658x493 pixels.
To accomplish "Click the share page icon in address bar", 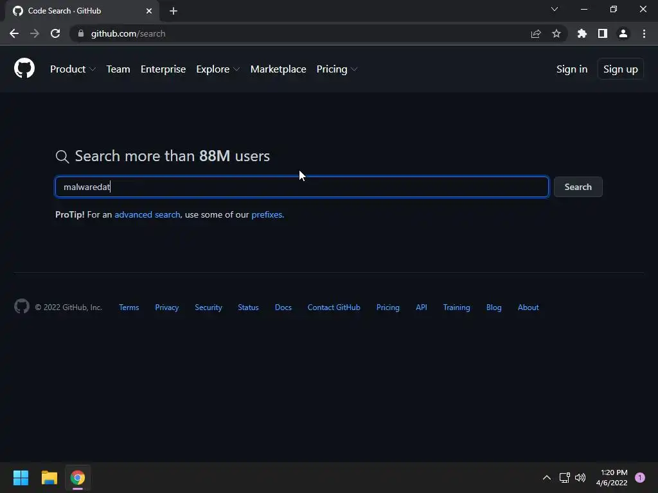I will click(536, 33).
